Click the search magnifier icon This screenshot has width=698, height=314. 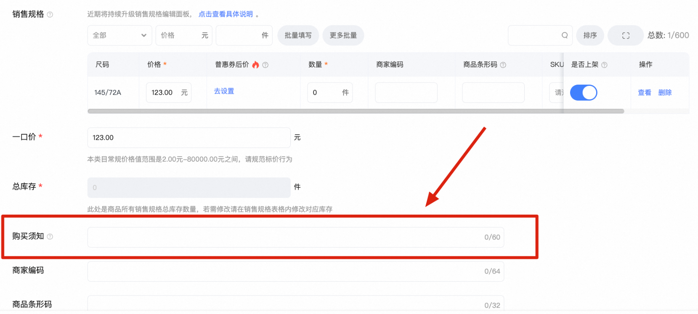pos(565,35)
